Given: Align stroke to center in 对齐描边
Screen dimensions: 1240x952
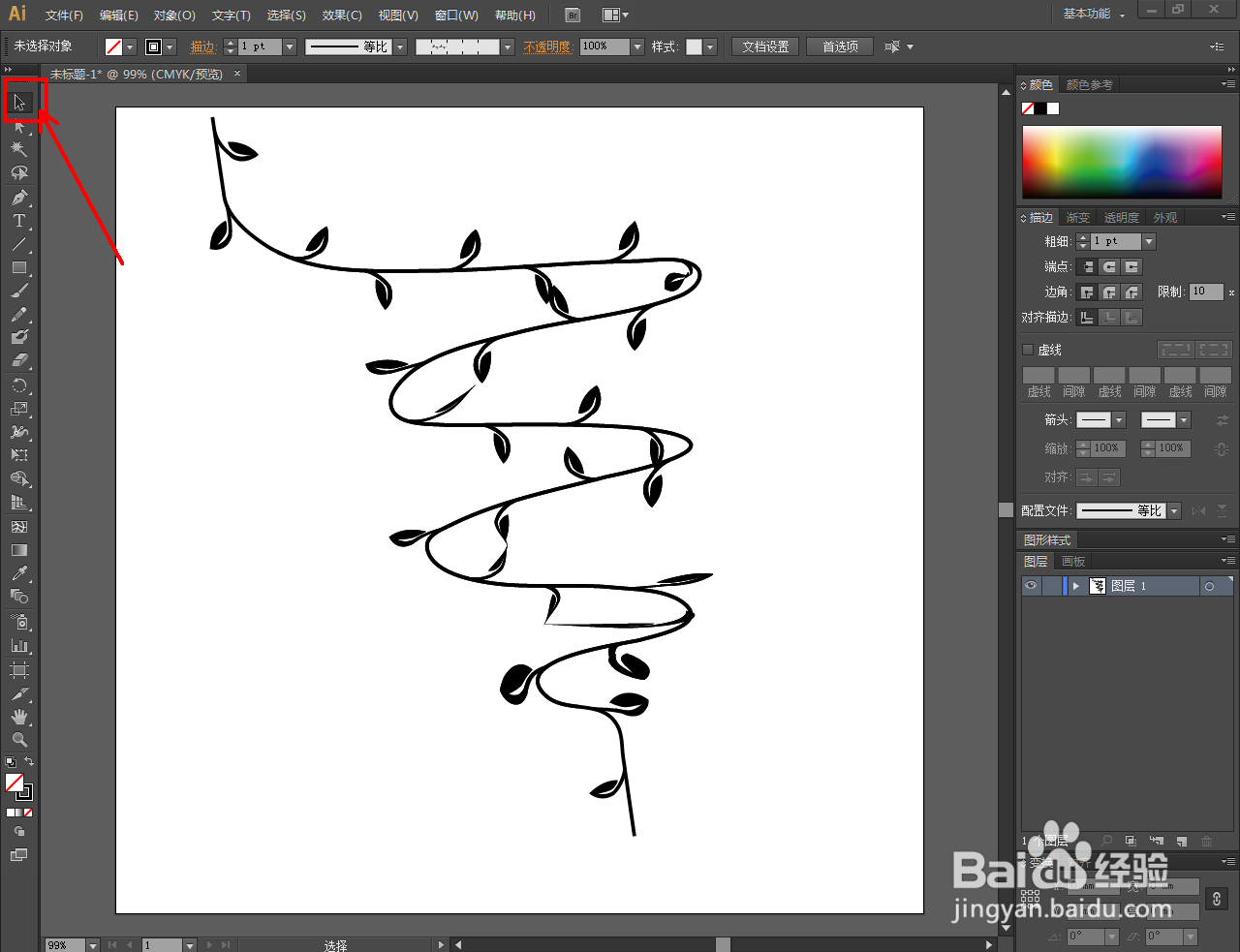Looking at the screenshot, I should [x=1087, y=317].
